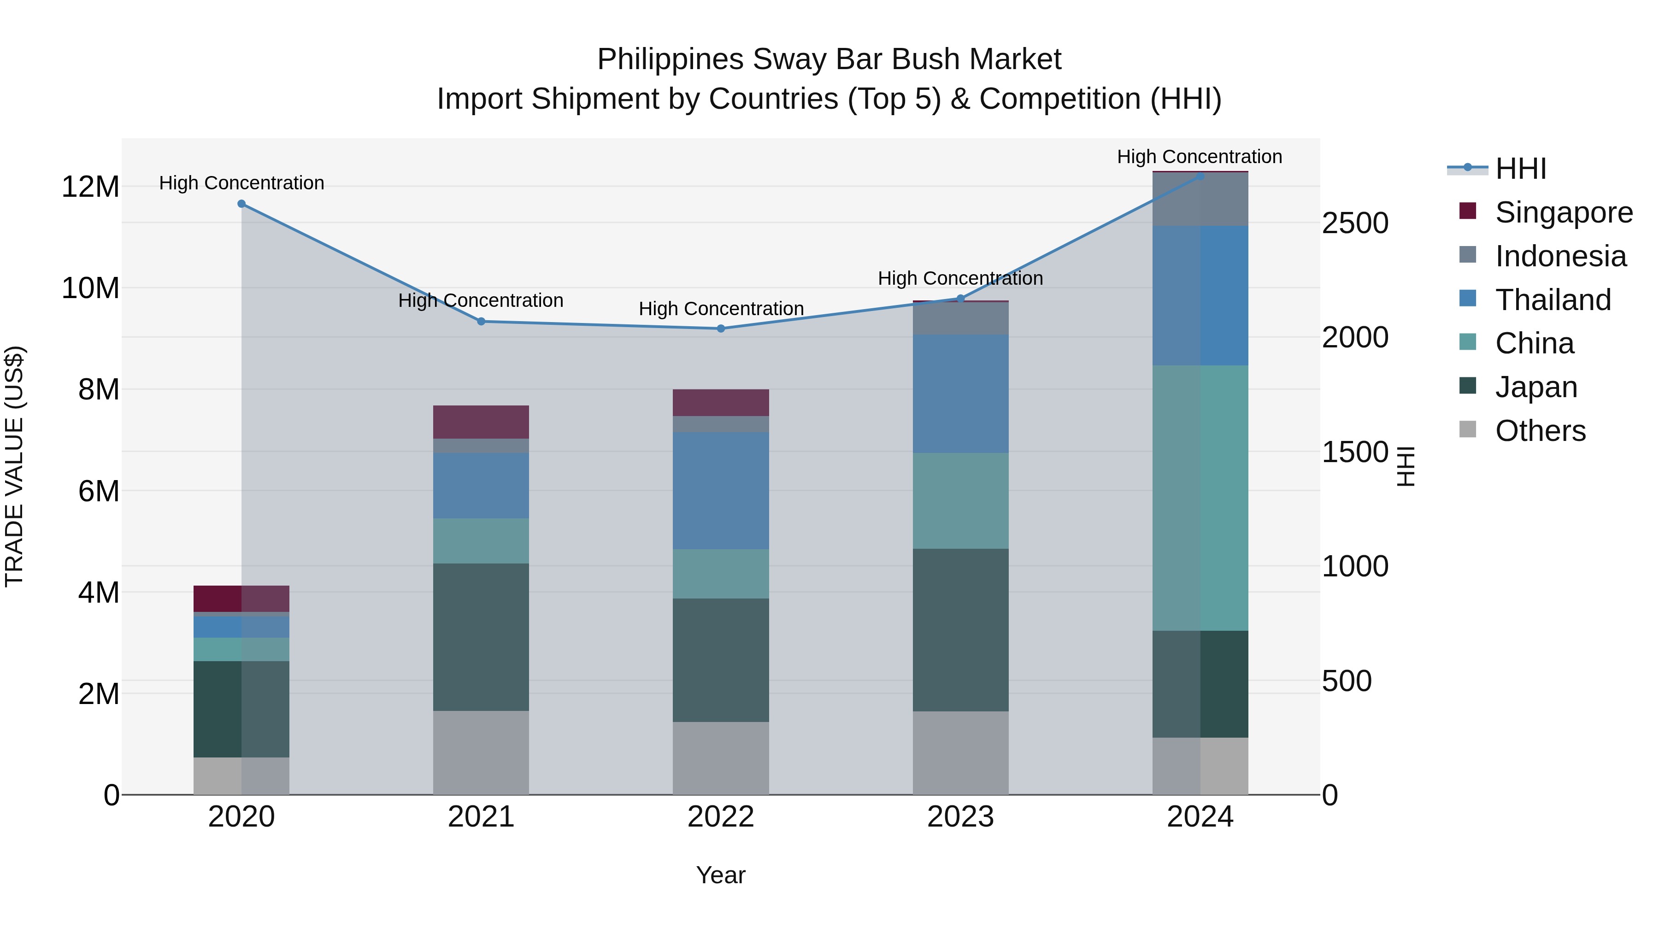This screenshot has width=1659, height=933.
Task: Click the vertical HHI axis title
Action: tap(1406, 467)
